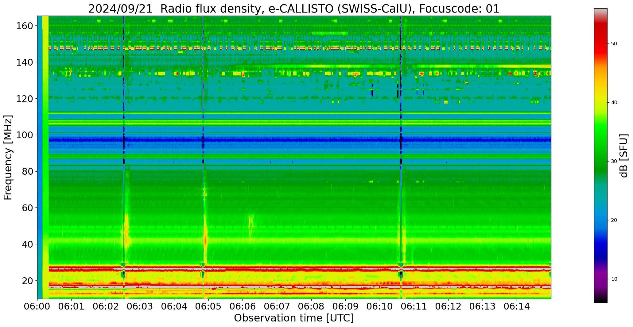Click the 60 frequency tick label

(x=27, y=208)
